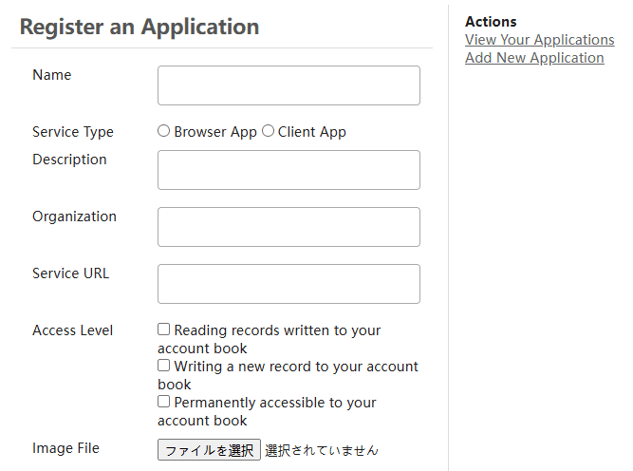Screen dimensions: 633x471
Task: Tick Writing a new record checkbox
Action: click(164, 366)
